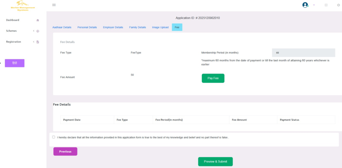Click the Dashboard home icon

38,20
